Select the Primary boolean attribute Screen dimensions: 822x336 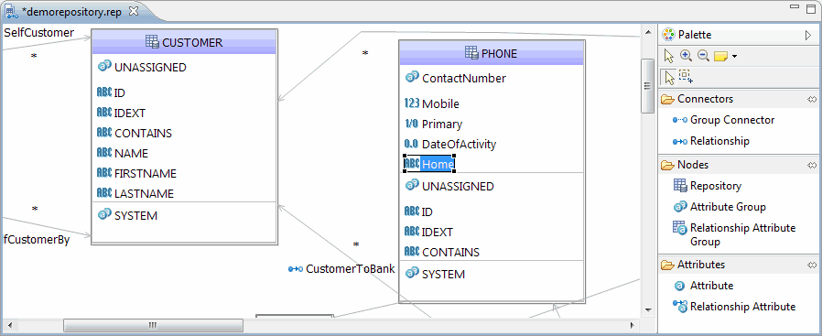(434, 125)
